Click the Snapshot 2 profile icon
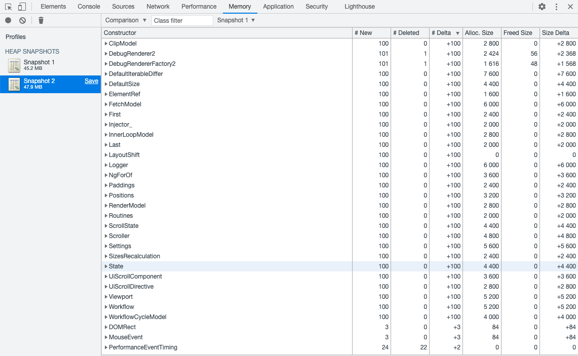This screenshot has width=578, height=356. 14,84
